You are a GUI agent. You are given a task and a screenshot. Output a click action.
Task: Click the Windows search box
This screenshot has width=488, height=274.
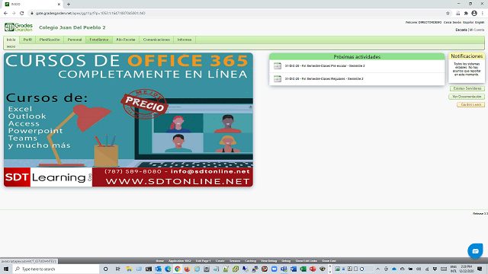tap(56, 269)
